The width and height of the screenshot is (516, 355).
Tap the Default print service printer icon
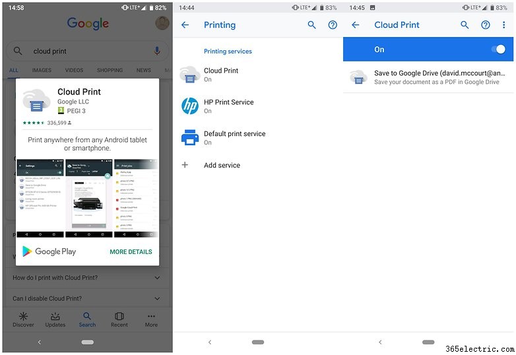pyautogui.click(x=190, y=137)
